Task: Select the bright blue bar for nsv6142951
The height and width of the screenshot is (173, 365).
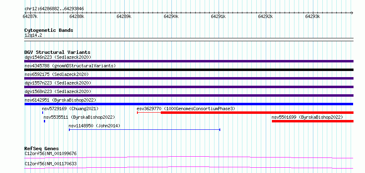Action: 189,104
